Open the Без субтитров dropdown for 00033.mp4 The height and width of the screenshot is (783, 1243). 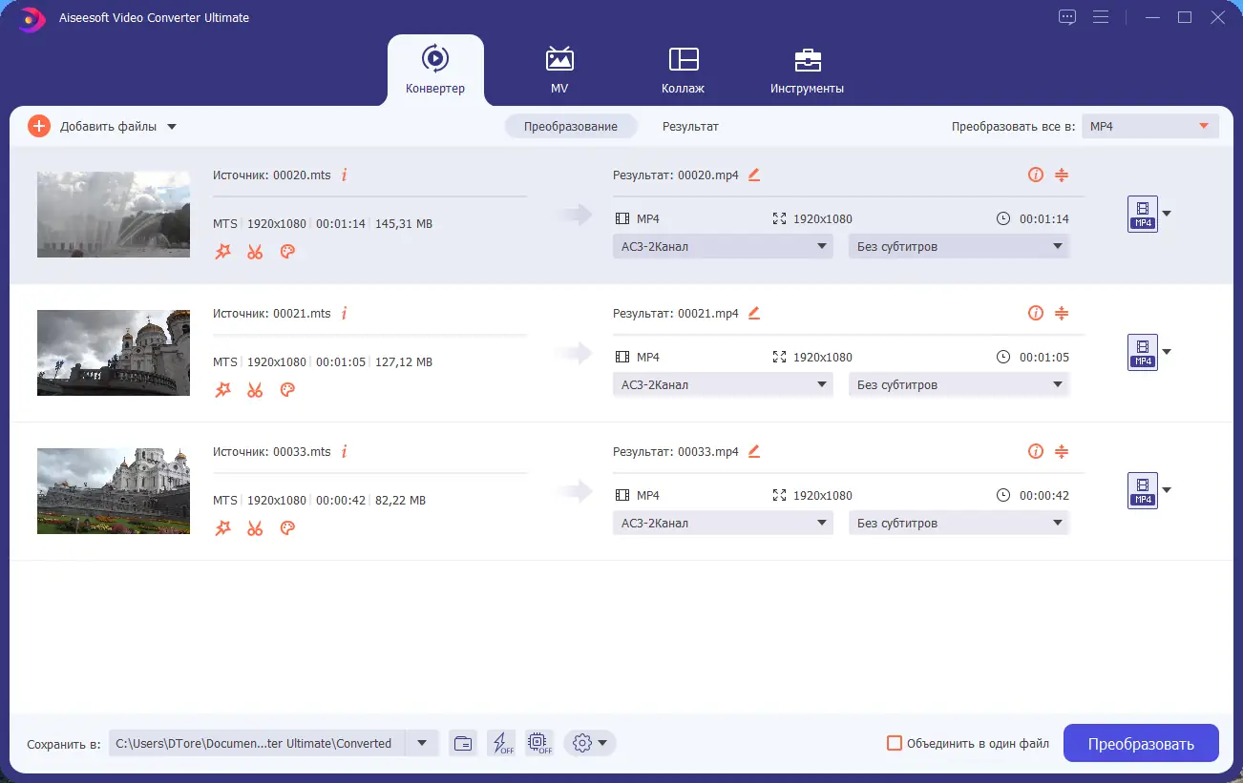(959, 523)
